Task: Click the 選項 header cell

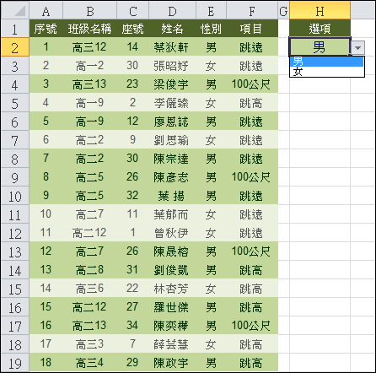Action: [320, 29]
